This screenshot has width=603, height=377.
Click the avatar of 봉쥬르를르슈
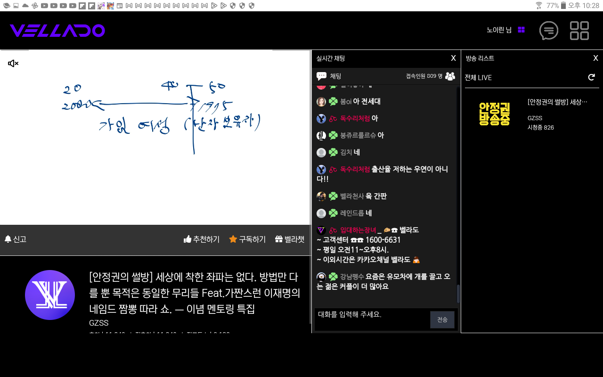coord(321,136)
